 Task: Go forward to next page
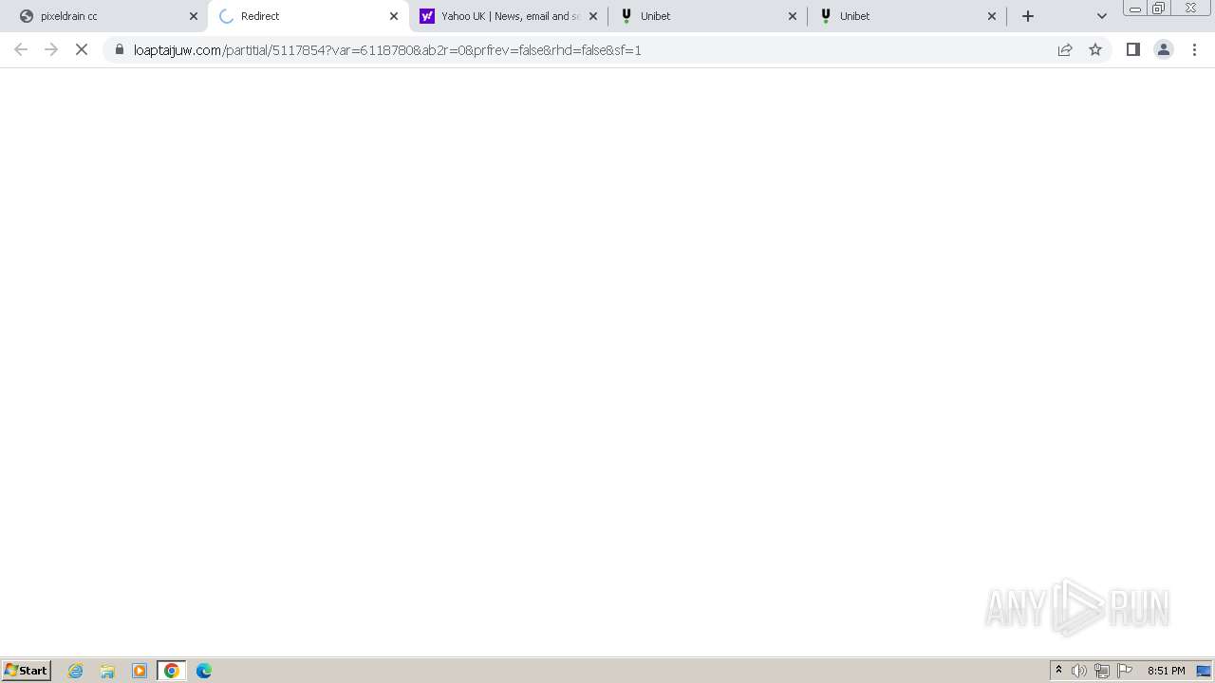[x=51, y=49]
